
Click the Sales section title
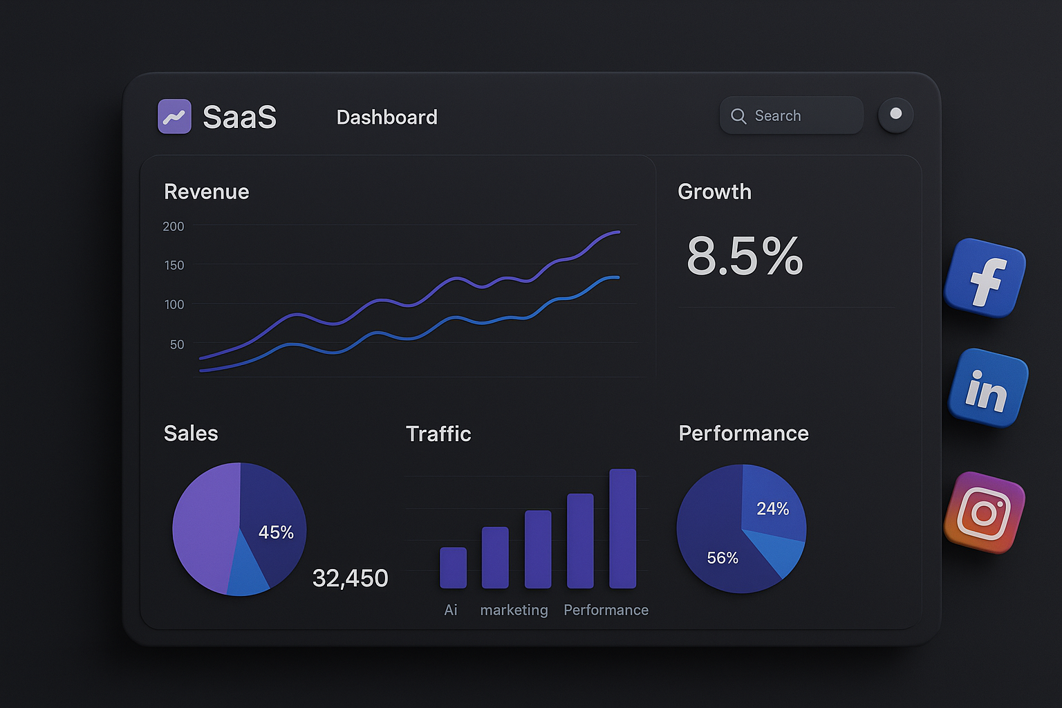pos(191,434)
